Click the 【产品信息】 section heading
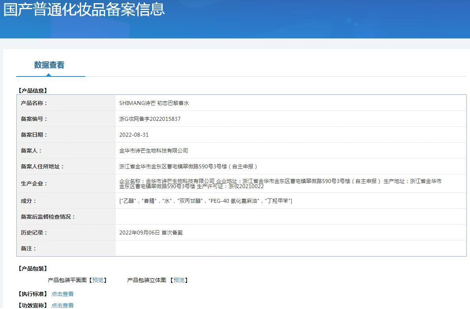This screenshot has width=470, height=309. click(x=33, y=91)
